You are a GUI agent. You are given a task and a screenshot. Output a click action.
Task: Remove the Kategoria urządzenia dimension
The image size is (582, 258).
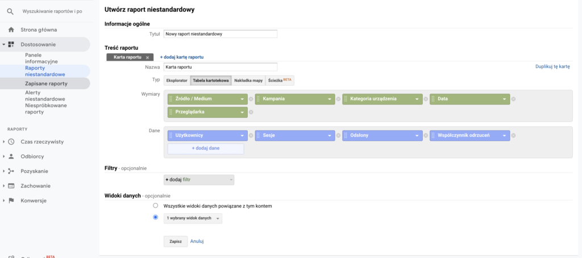coord(426,99)
